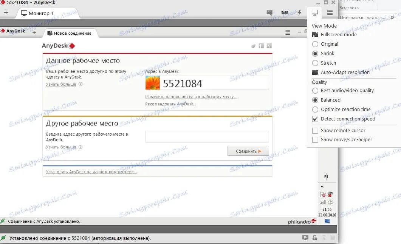Click info icon next to first Узнать больше

pos(81,84)
